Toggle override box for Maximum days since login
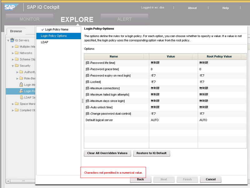This screenshot has height=188, width=250. [88, 101]
